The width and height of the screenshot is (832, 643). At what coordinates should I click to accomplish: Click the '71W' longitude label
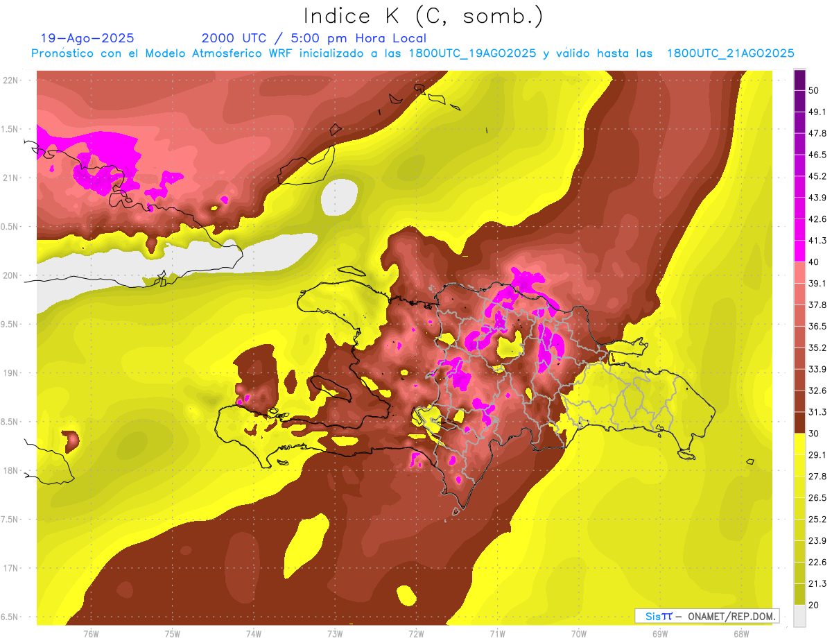(497, 634)
